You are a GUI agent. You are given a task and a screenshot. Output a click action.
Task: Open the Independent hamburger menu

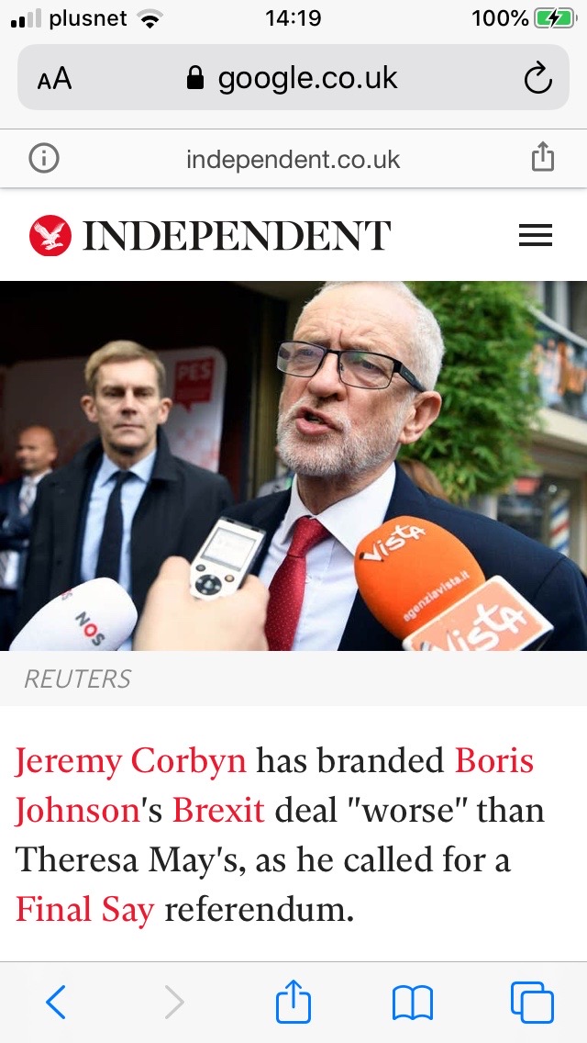point(536,235)
